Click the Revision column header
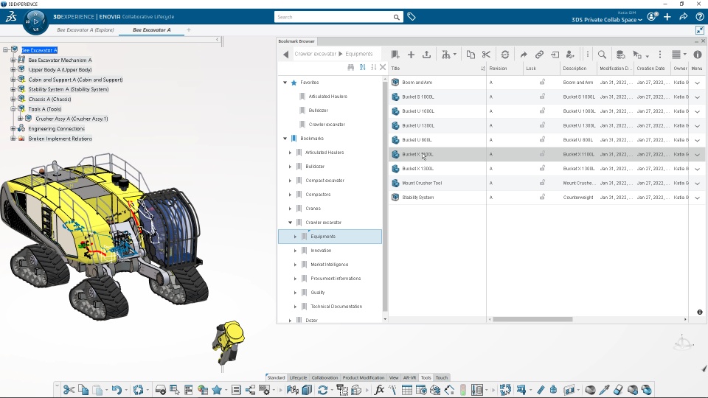 [x=504, y=69]
